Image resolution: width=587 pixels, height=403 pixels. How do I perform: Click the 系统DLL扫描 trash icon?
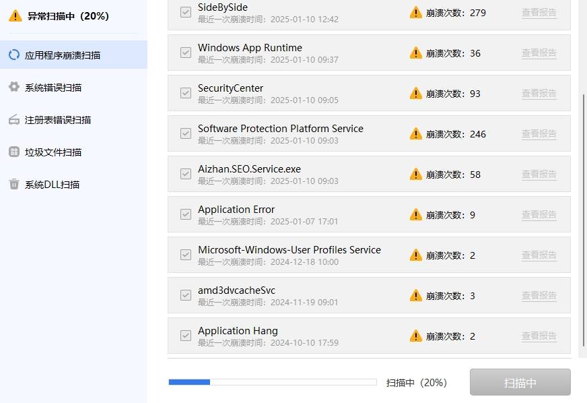[x=13, y=184]
